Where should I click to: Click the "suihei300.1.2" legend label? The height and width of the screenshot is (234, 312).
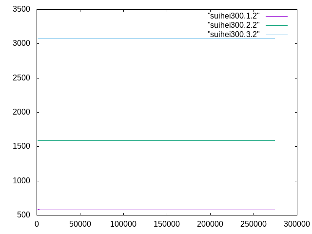click(234, 16)
